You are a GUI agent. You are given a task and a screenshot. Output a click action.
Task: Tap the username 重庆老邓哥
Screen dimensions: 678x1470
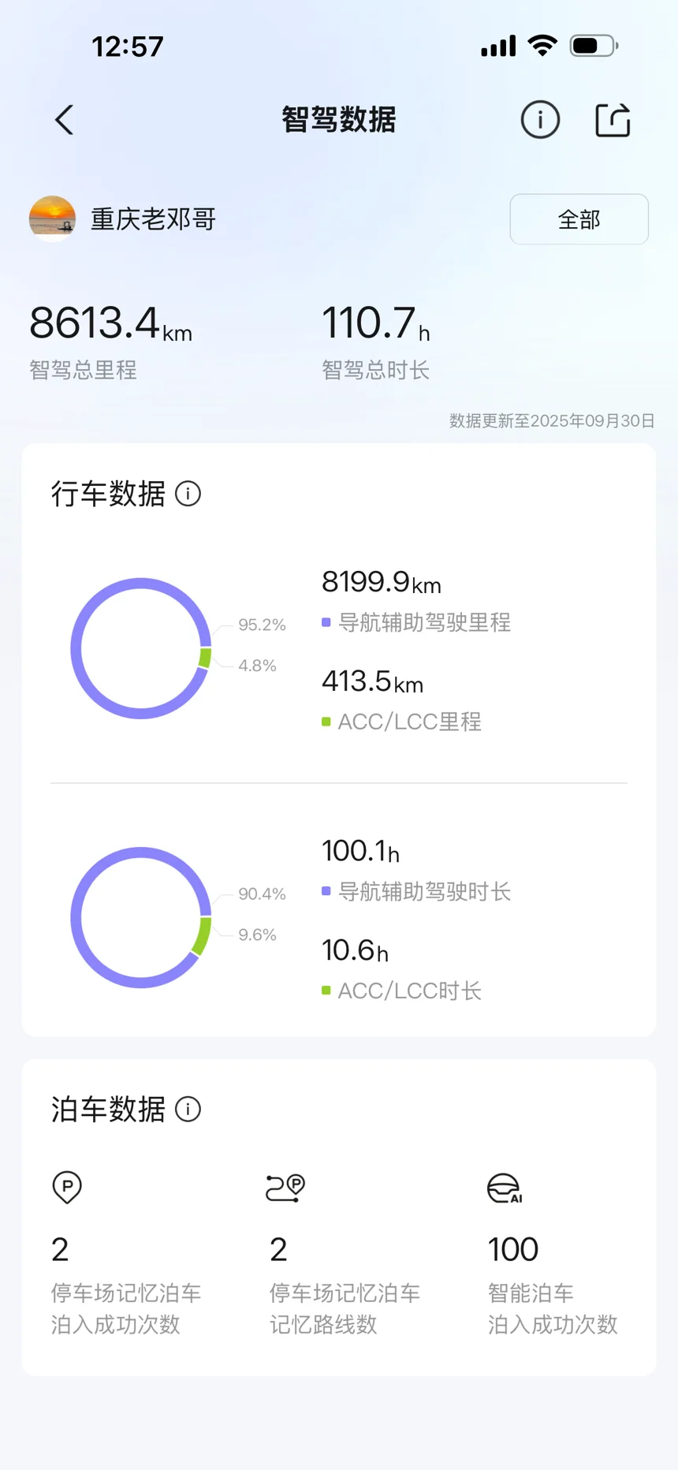tap(154, 219)
